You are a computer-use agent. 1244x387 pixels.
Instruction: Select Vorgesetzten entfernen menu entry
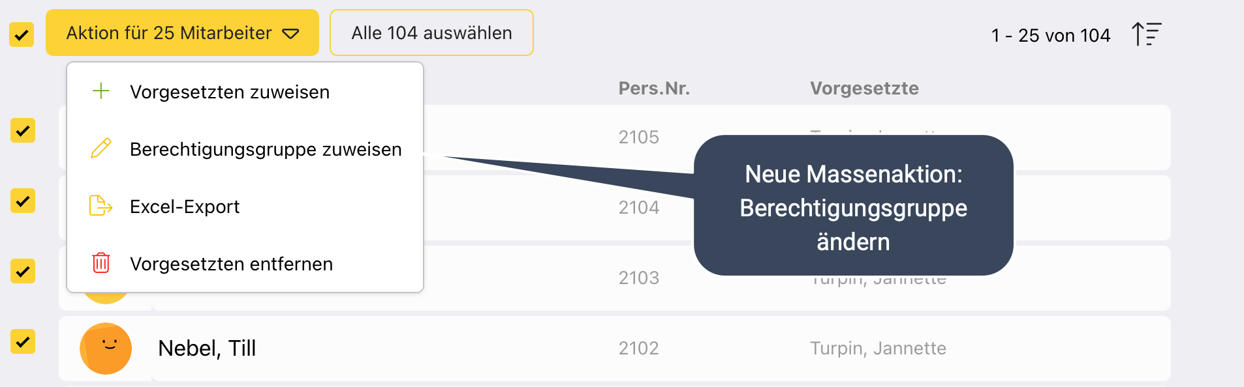(231, 264)
